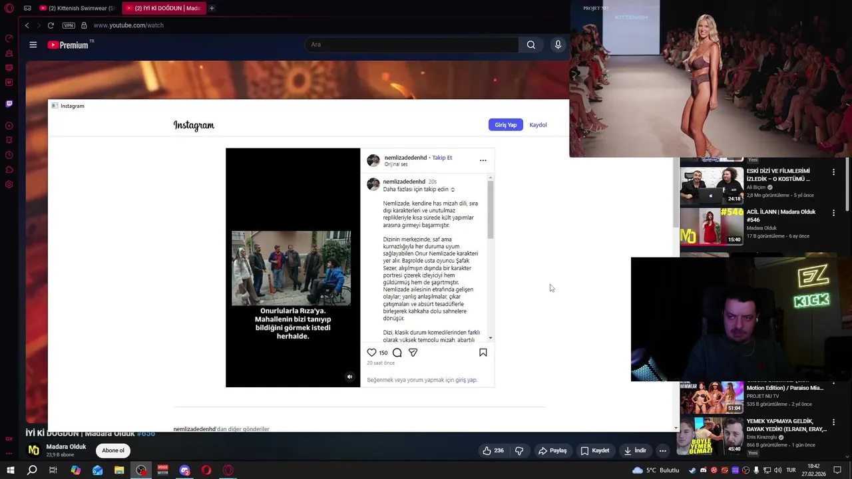Open Player icon in Opera sidebar
The height and width of the screenshot is (479, 852).
pos(9,126)
